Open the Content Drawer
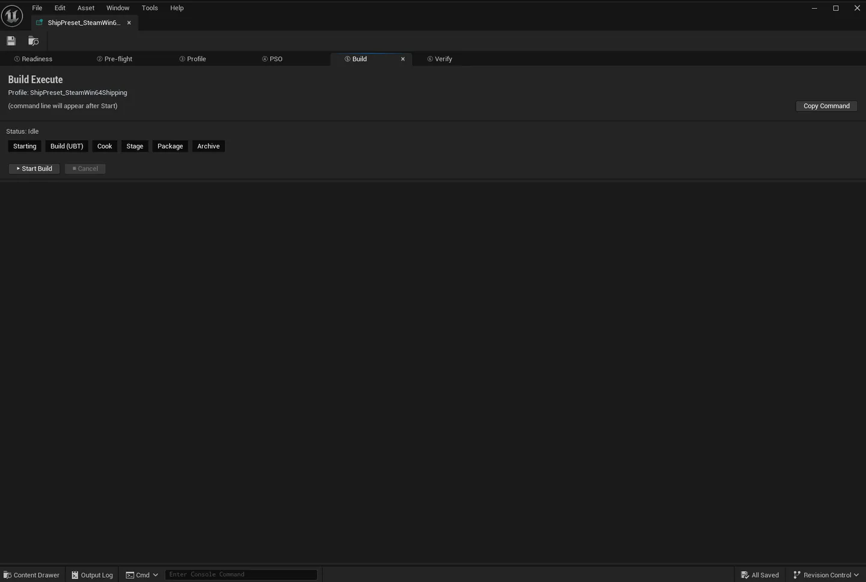 click(31, 575)
